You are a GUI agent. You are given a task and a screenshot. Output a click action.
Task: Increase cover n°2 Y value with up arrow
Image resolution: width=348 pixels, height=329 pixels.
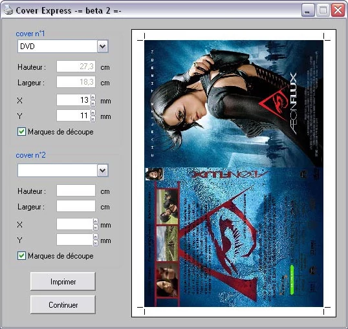(96, 237)
